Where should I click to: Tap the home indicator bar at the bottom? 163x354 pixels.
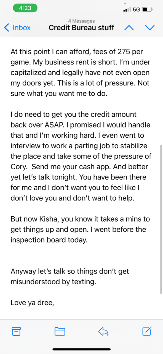point(82,349)
